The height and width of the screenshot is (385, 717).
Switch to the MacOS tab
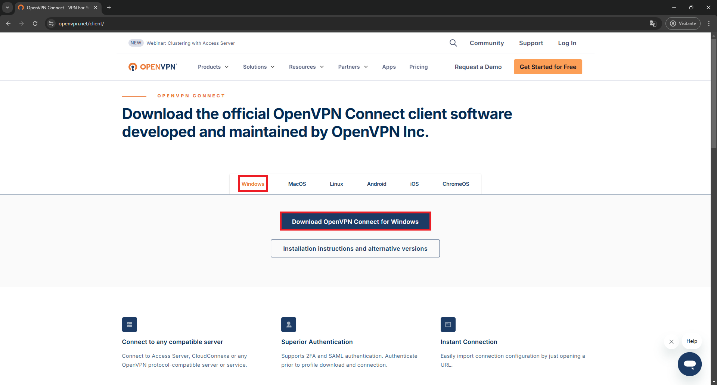[x=297, y=184]
